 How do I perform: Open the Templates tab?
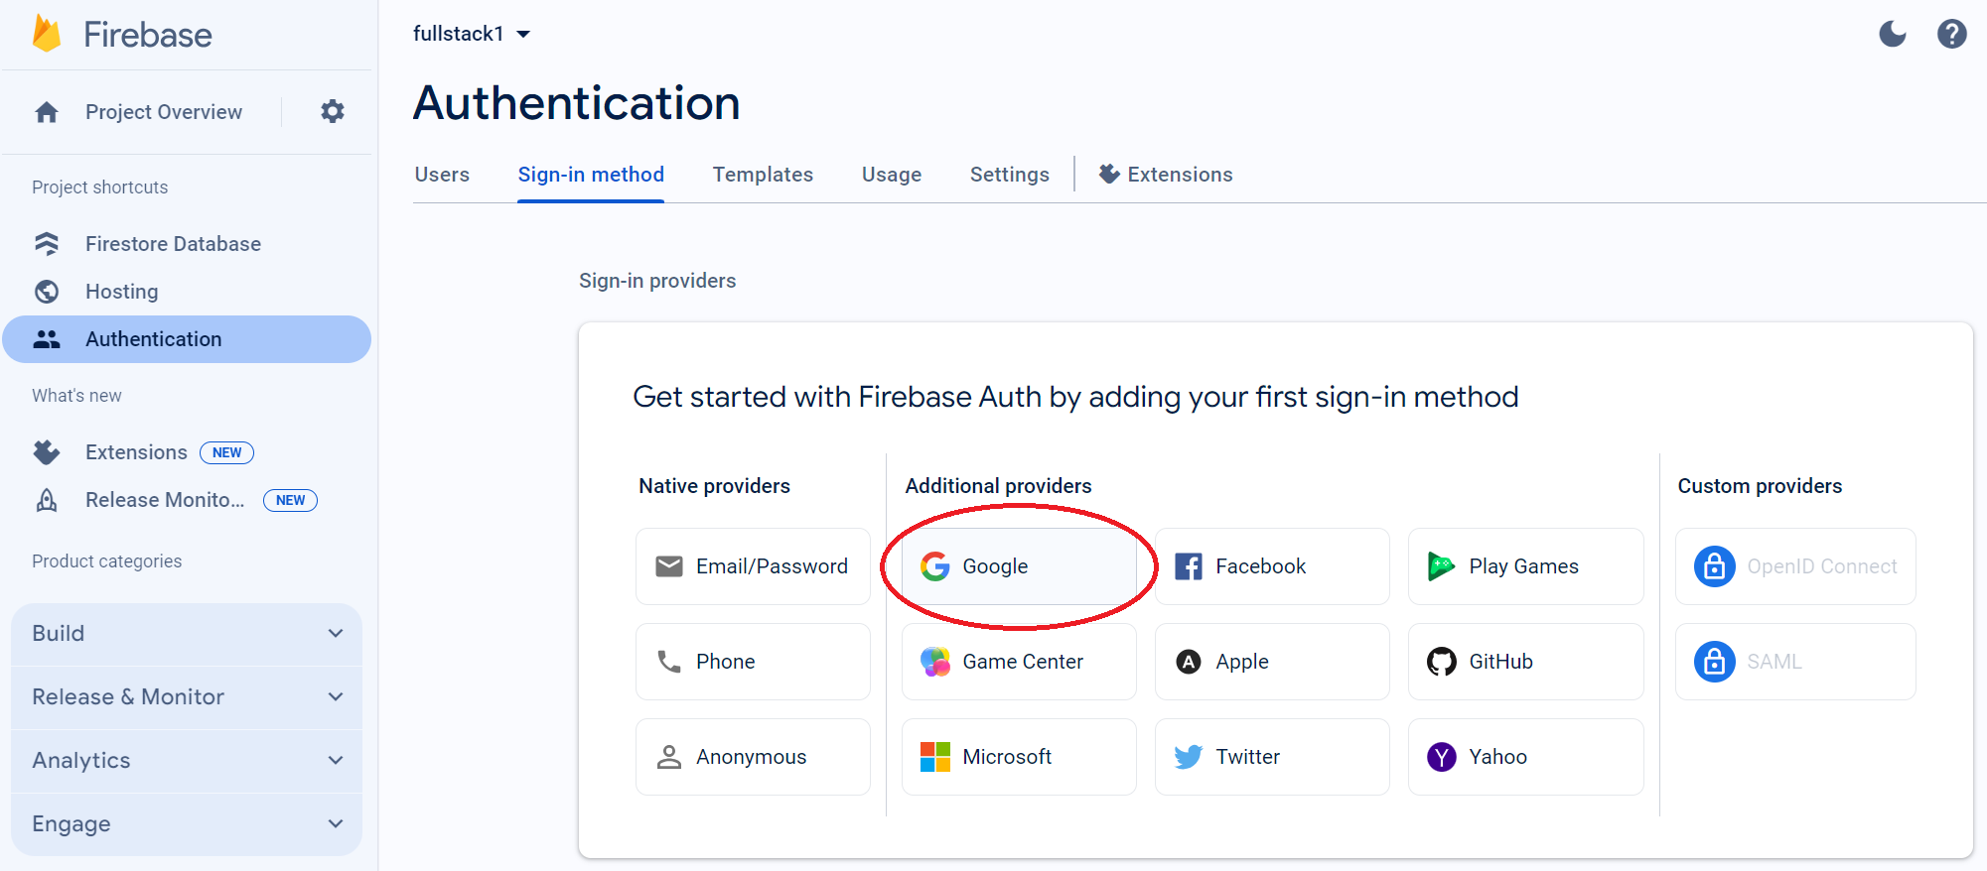pos(763,174)
